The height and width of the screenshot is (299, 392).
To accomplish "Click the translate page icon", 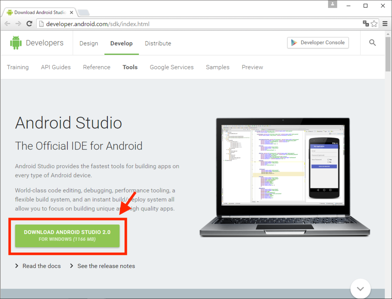I will pos(366,24).
